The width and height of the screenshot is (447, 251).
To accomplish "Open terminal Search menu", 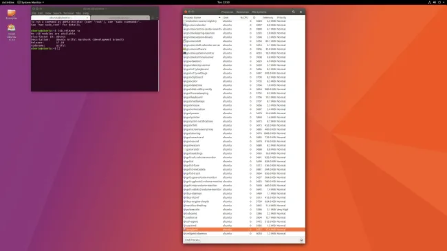I will pos(57,13).
